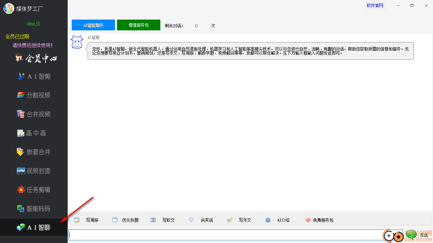The image size is (433, 243).
Task: Click the 说笑话 speech bubble icon
Action: 191,220
